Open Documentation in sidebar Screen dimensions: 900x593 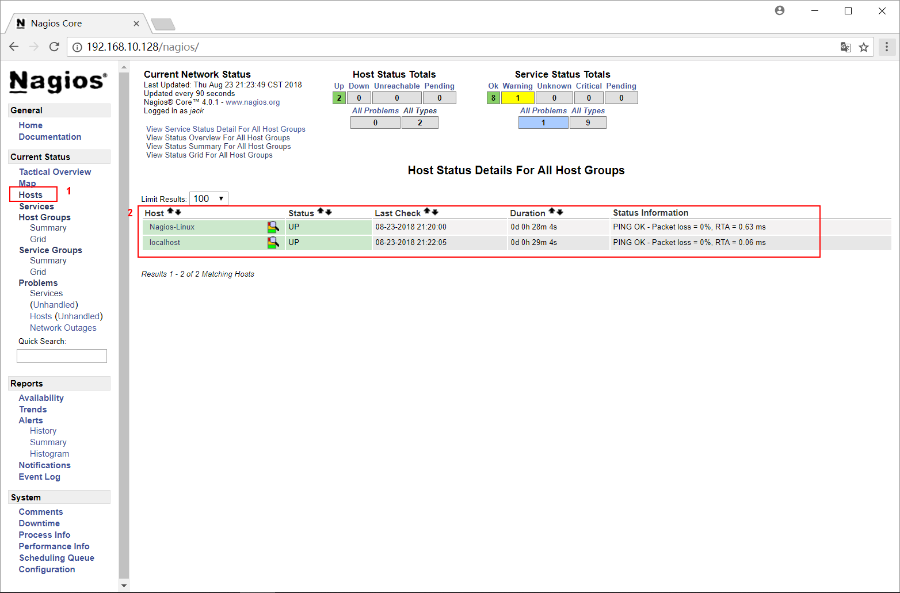point(50,137)
